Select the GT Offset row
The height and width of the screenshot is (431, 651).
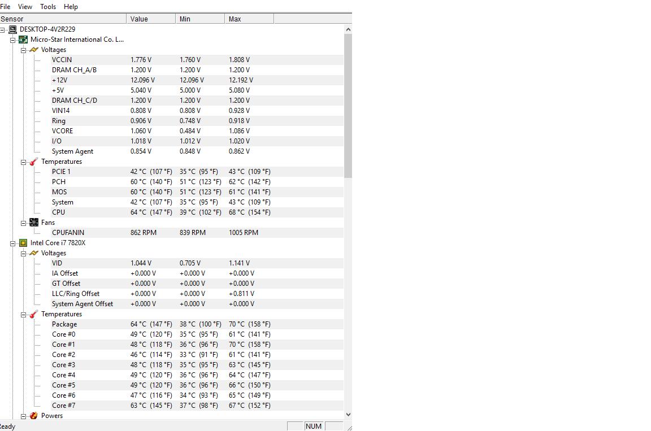[197, 284]
